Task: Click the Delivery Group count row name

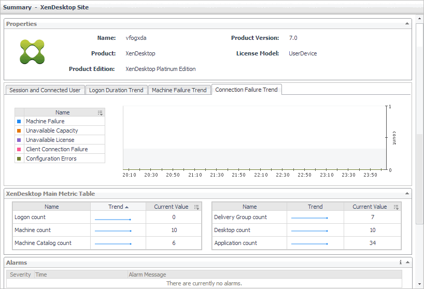Action: 241,217
